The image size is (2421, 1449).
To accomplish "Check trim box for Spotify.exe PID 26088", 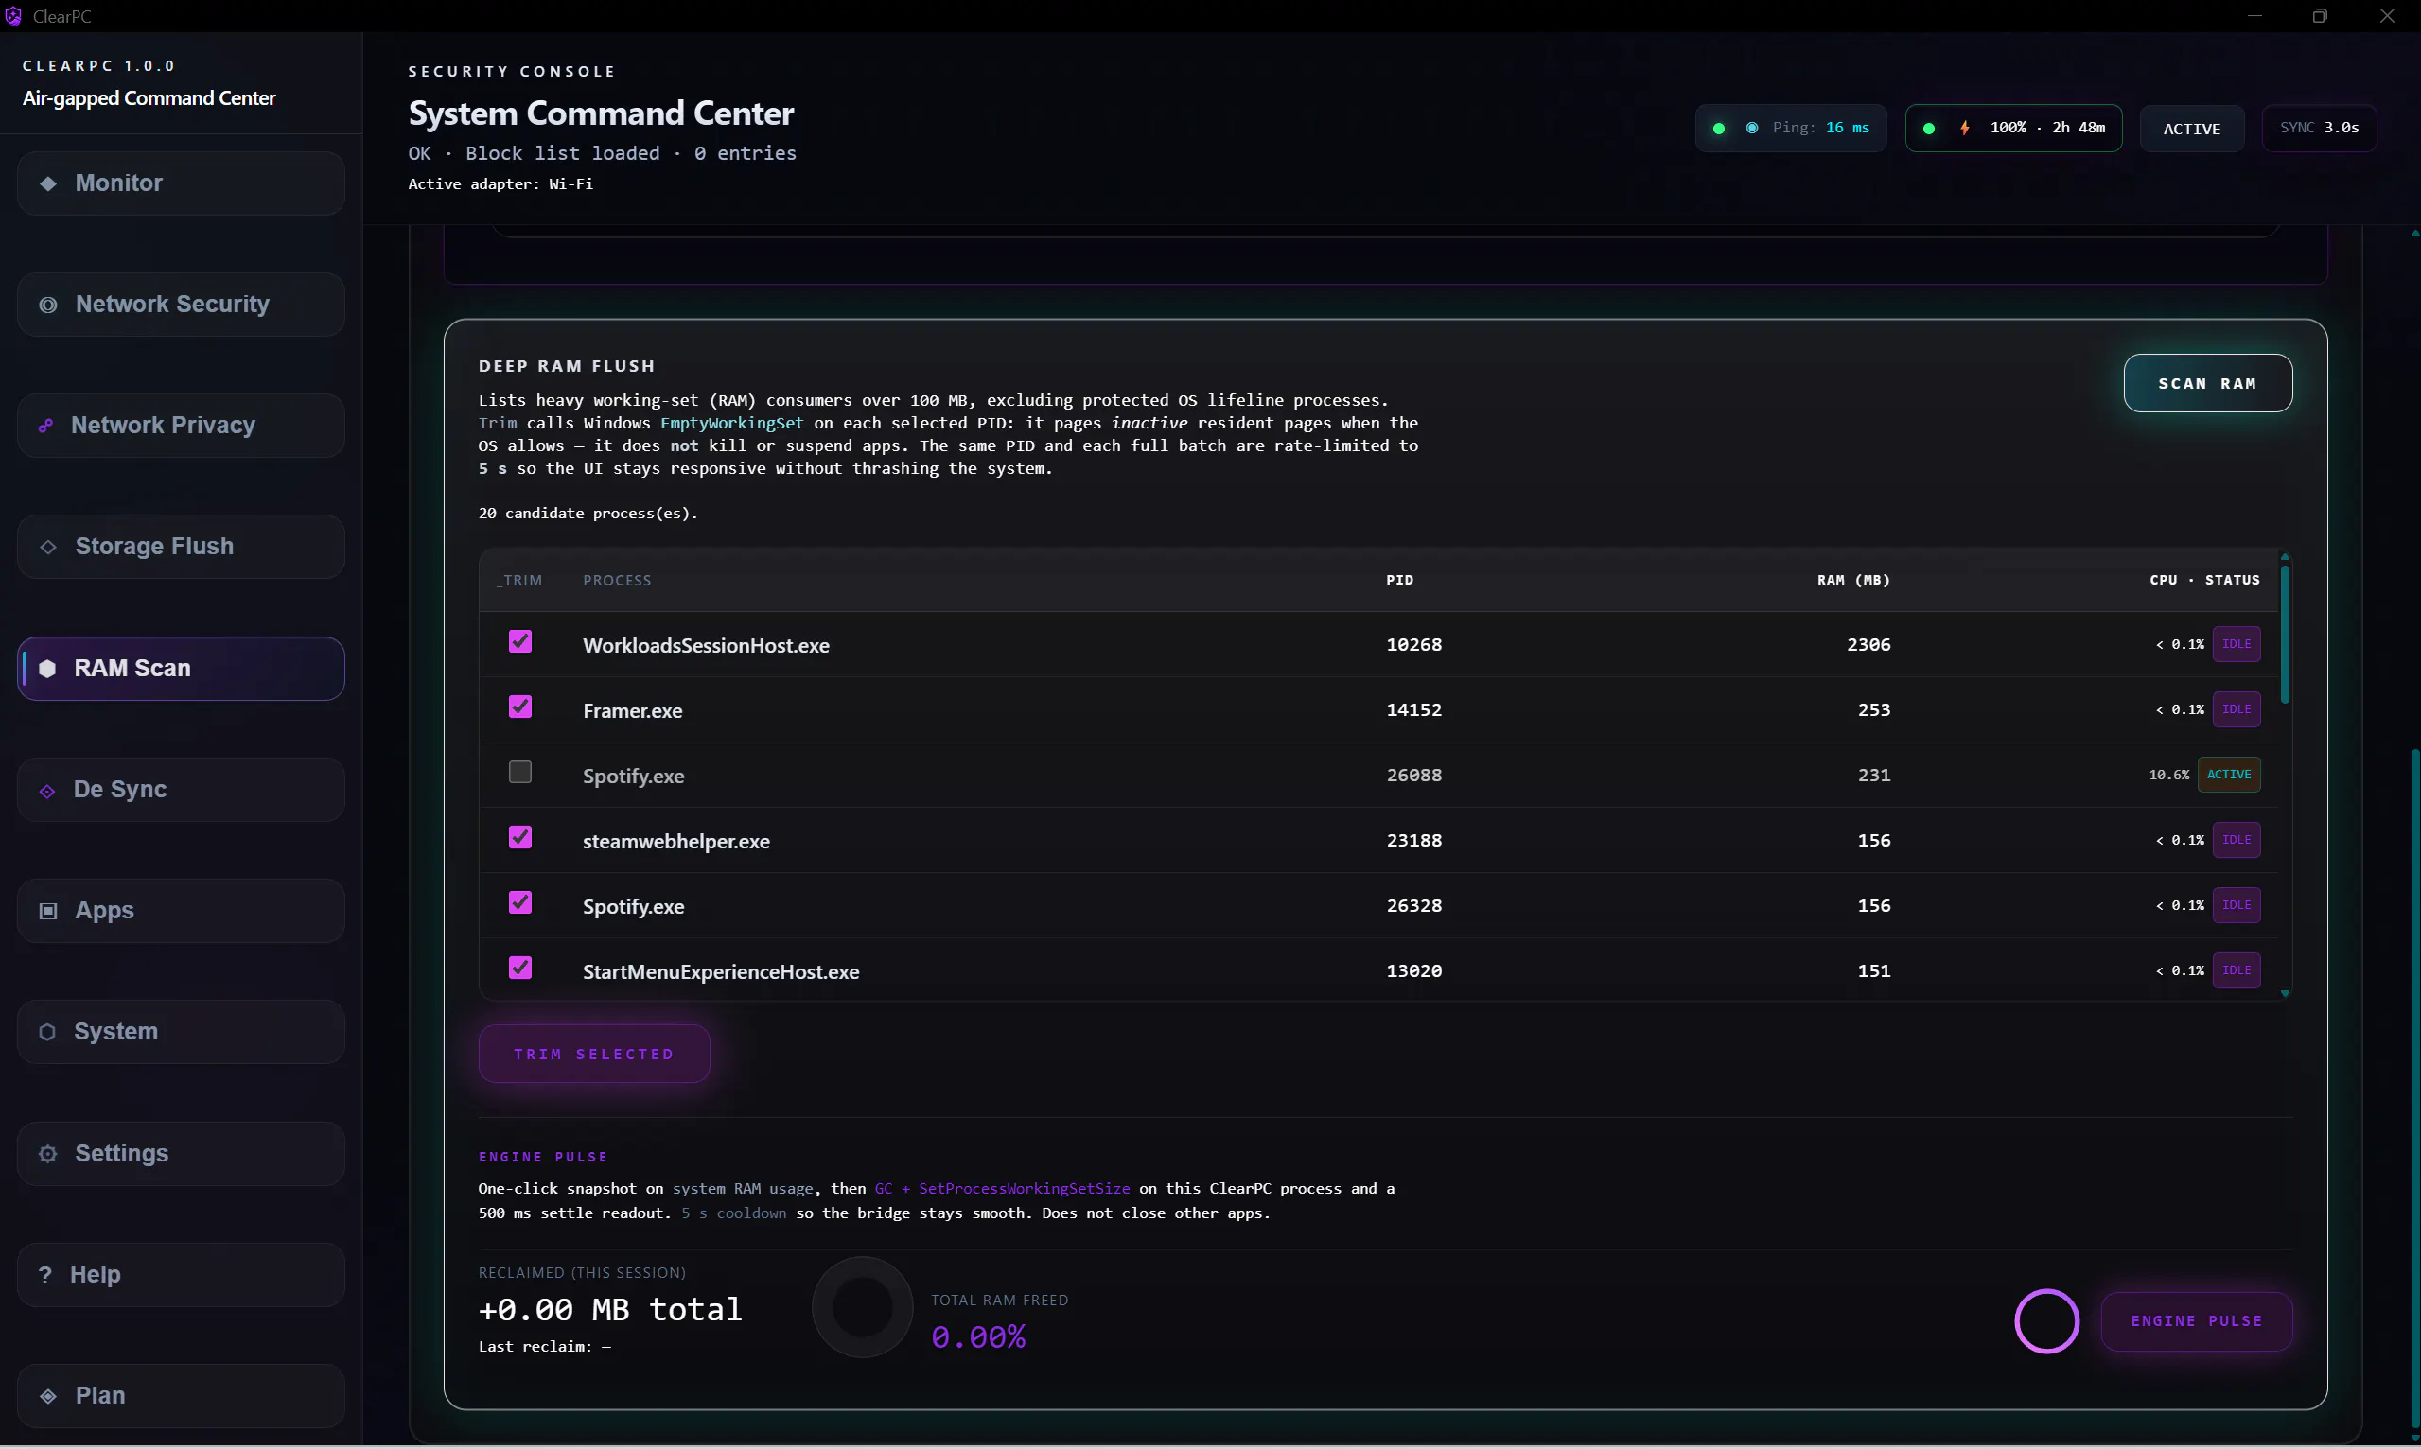I will [520, 773].
